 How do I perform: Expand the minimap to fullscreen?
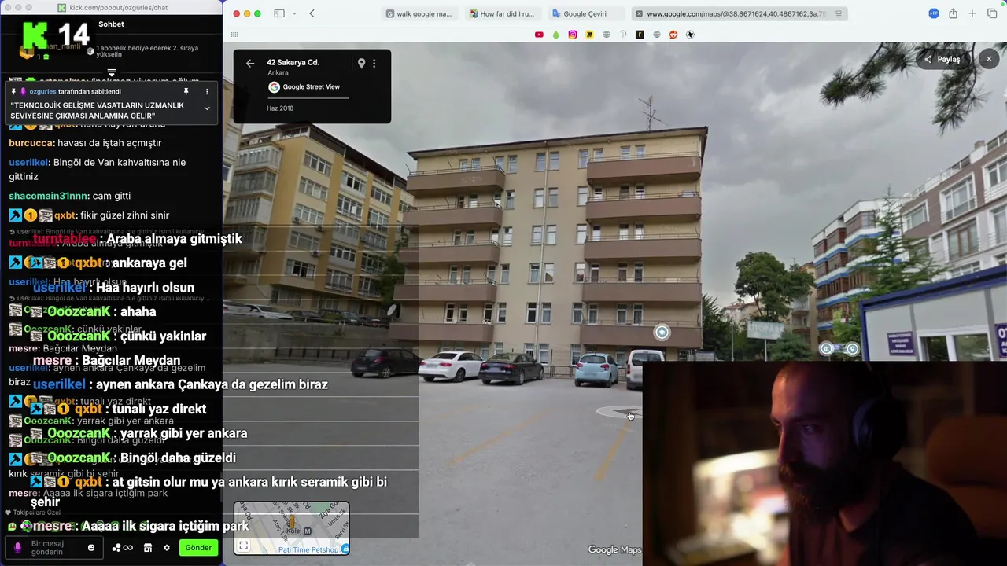point(244,546)
